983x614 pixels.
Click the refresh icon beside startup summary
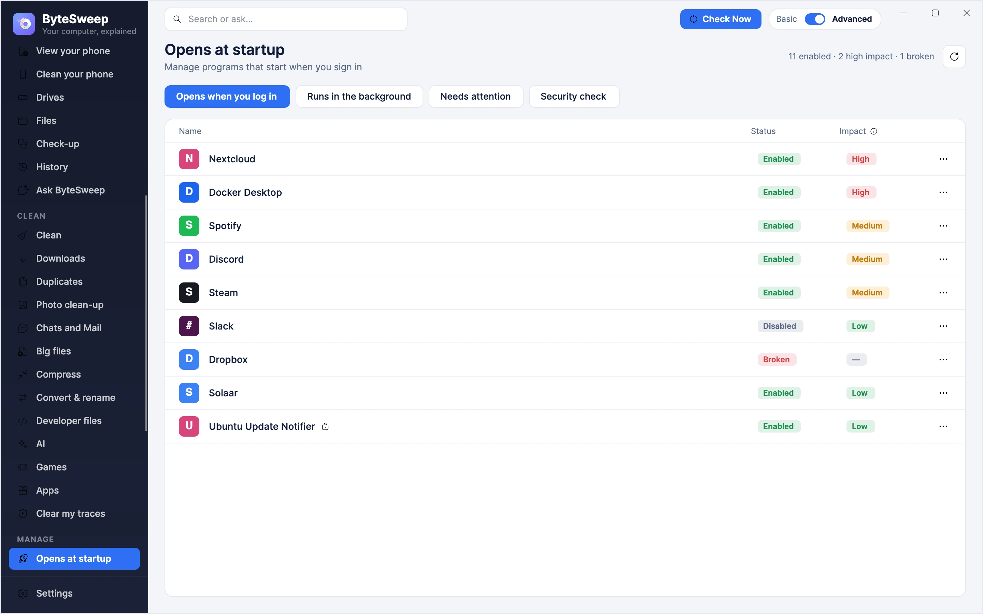954,56
